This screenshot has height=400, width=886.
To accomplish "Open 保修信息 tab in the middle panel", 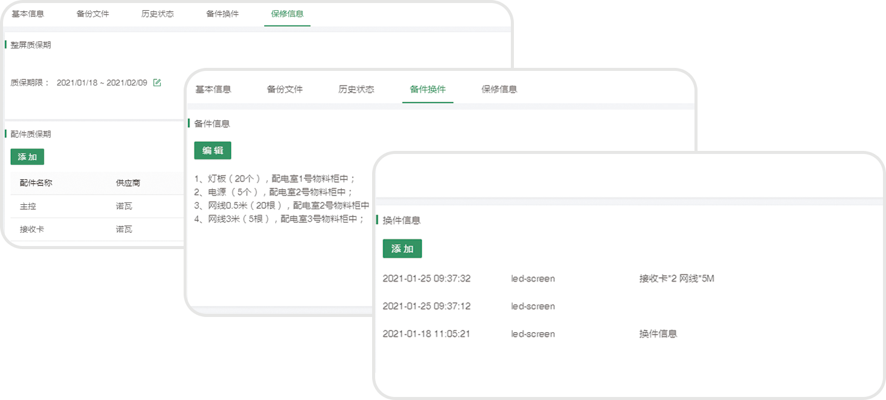I will click(499, 90).
